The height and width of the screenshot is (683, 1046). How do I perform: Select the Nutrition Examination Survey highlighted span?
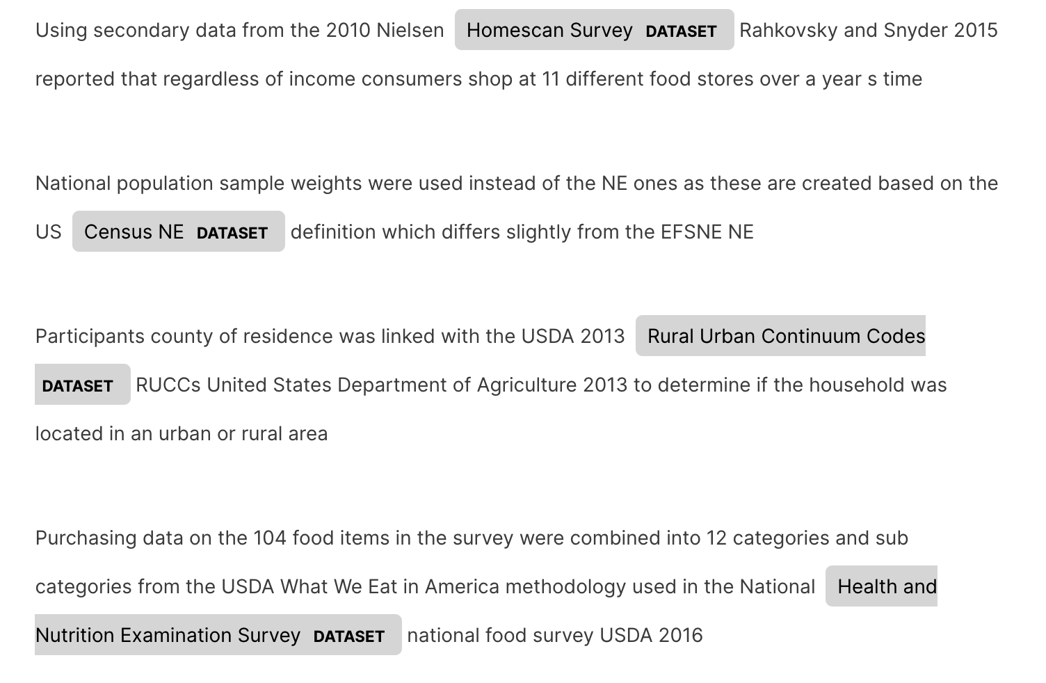[168, 635]
